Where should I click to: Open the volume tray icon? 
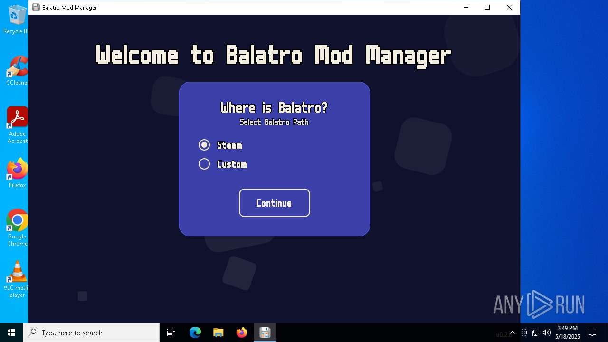[x=547, y=332]
